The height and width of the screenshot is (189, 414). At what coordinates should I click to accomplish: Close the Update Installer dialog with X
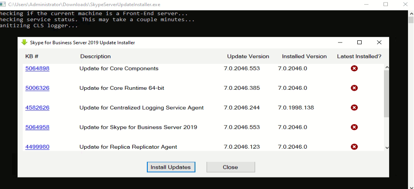[x=379, y=43]
